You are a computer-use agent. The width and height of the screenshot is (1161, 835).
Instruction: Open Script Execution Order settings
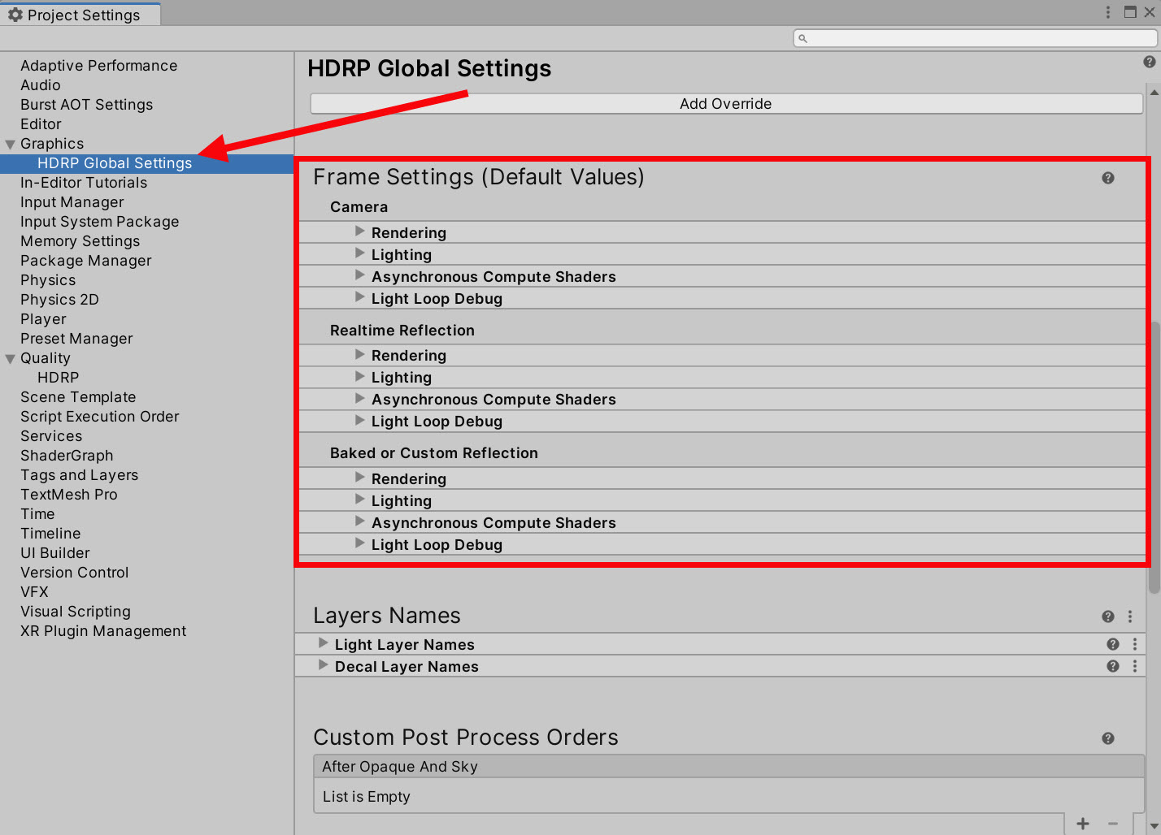point(99,417)
